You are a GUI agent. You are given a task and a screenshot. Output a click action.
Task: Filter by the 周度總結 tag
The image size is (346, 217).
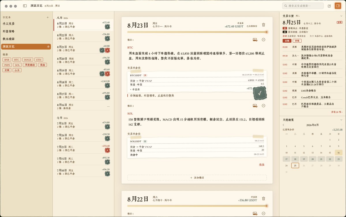(30, 65)
